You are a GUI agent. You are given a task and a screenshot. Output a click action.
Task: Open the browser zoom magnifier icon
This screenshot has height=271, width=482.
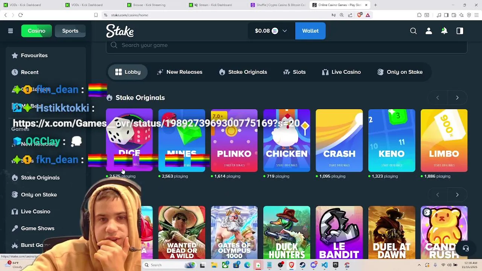point(342,15)
